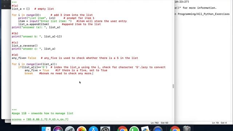
Task: Click the 'for i in range(3):' line
Action: [26, 15]
